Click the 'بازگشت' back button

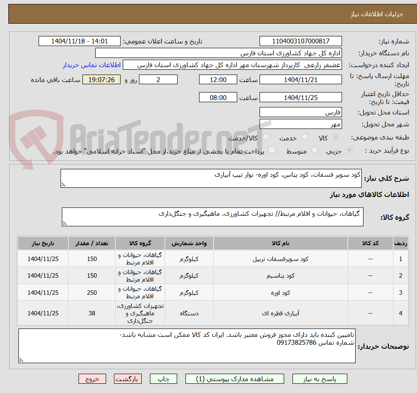coord(128,379)
